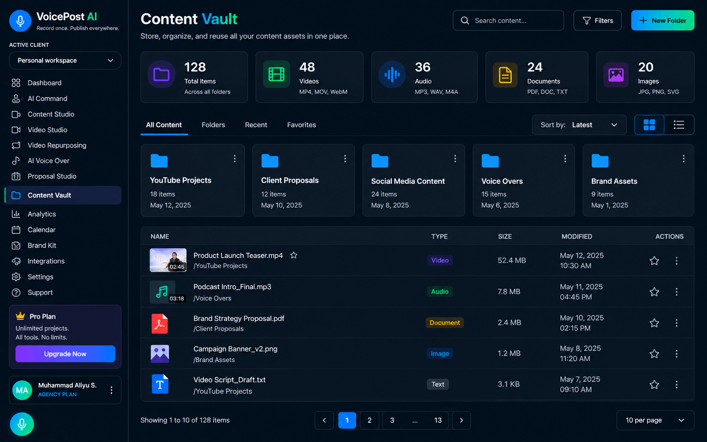This screenshot has width=707, height=442.
Task: Jump to page 13 in pagination
Action: click(438, 420)
